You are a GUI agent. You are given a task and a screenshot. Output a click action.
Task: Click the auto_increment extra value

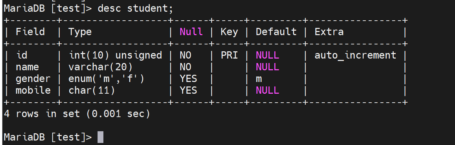pos(355,55)
